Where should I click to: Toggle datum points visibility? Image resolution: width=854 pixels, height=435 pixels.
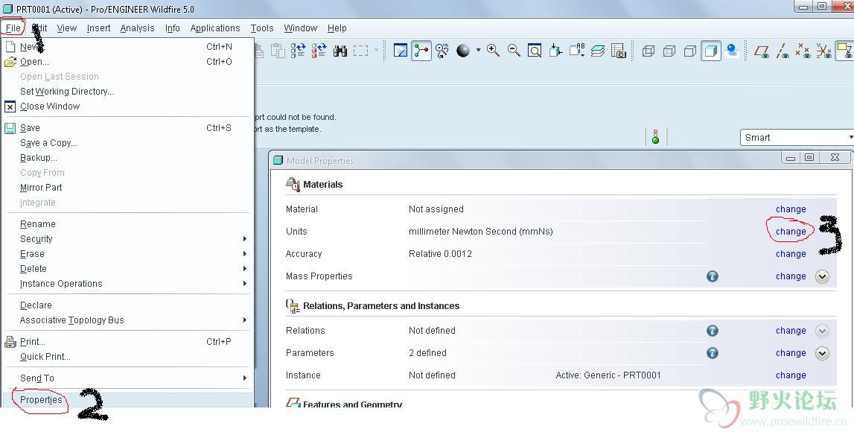pos(803,51)
